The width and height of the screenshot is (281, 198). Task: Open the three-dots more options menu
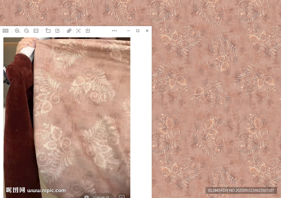pos(114,31)
